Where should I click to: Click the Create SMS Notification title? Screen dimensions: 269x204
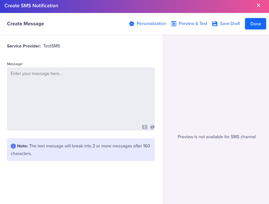(31, 6)
